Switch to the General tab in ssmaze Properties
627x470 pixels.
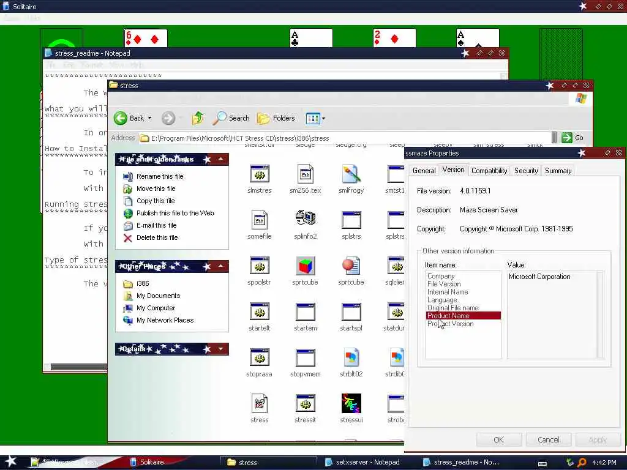[424, 171]
